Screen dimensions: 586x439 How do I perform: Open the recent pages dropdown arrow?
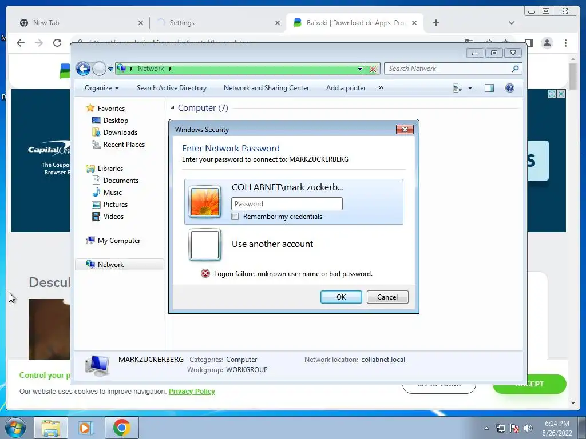(x=110, y=69)
